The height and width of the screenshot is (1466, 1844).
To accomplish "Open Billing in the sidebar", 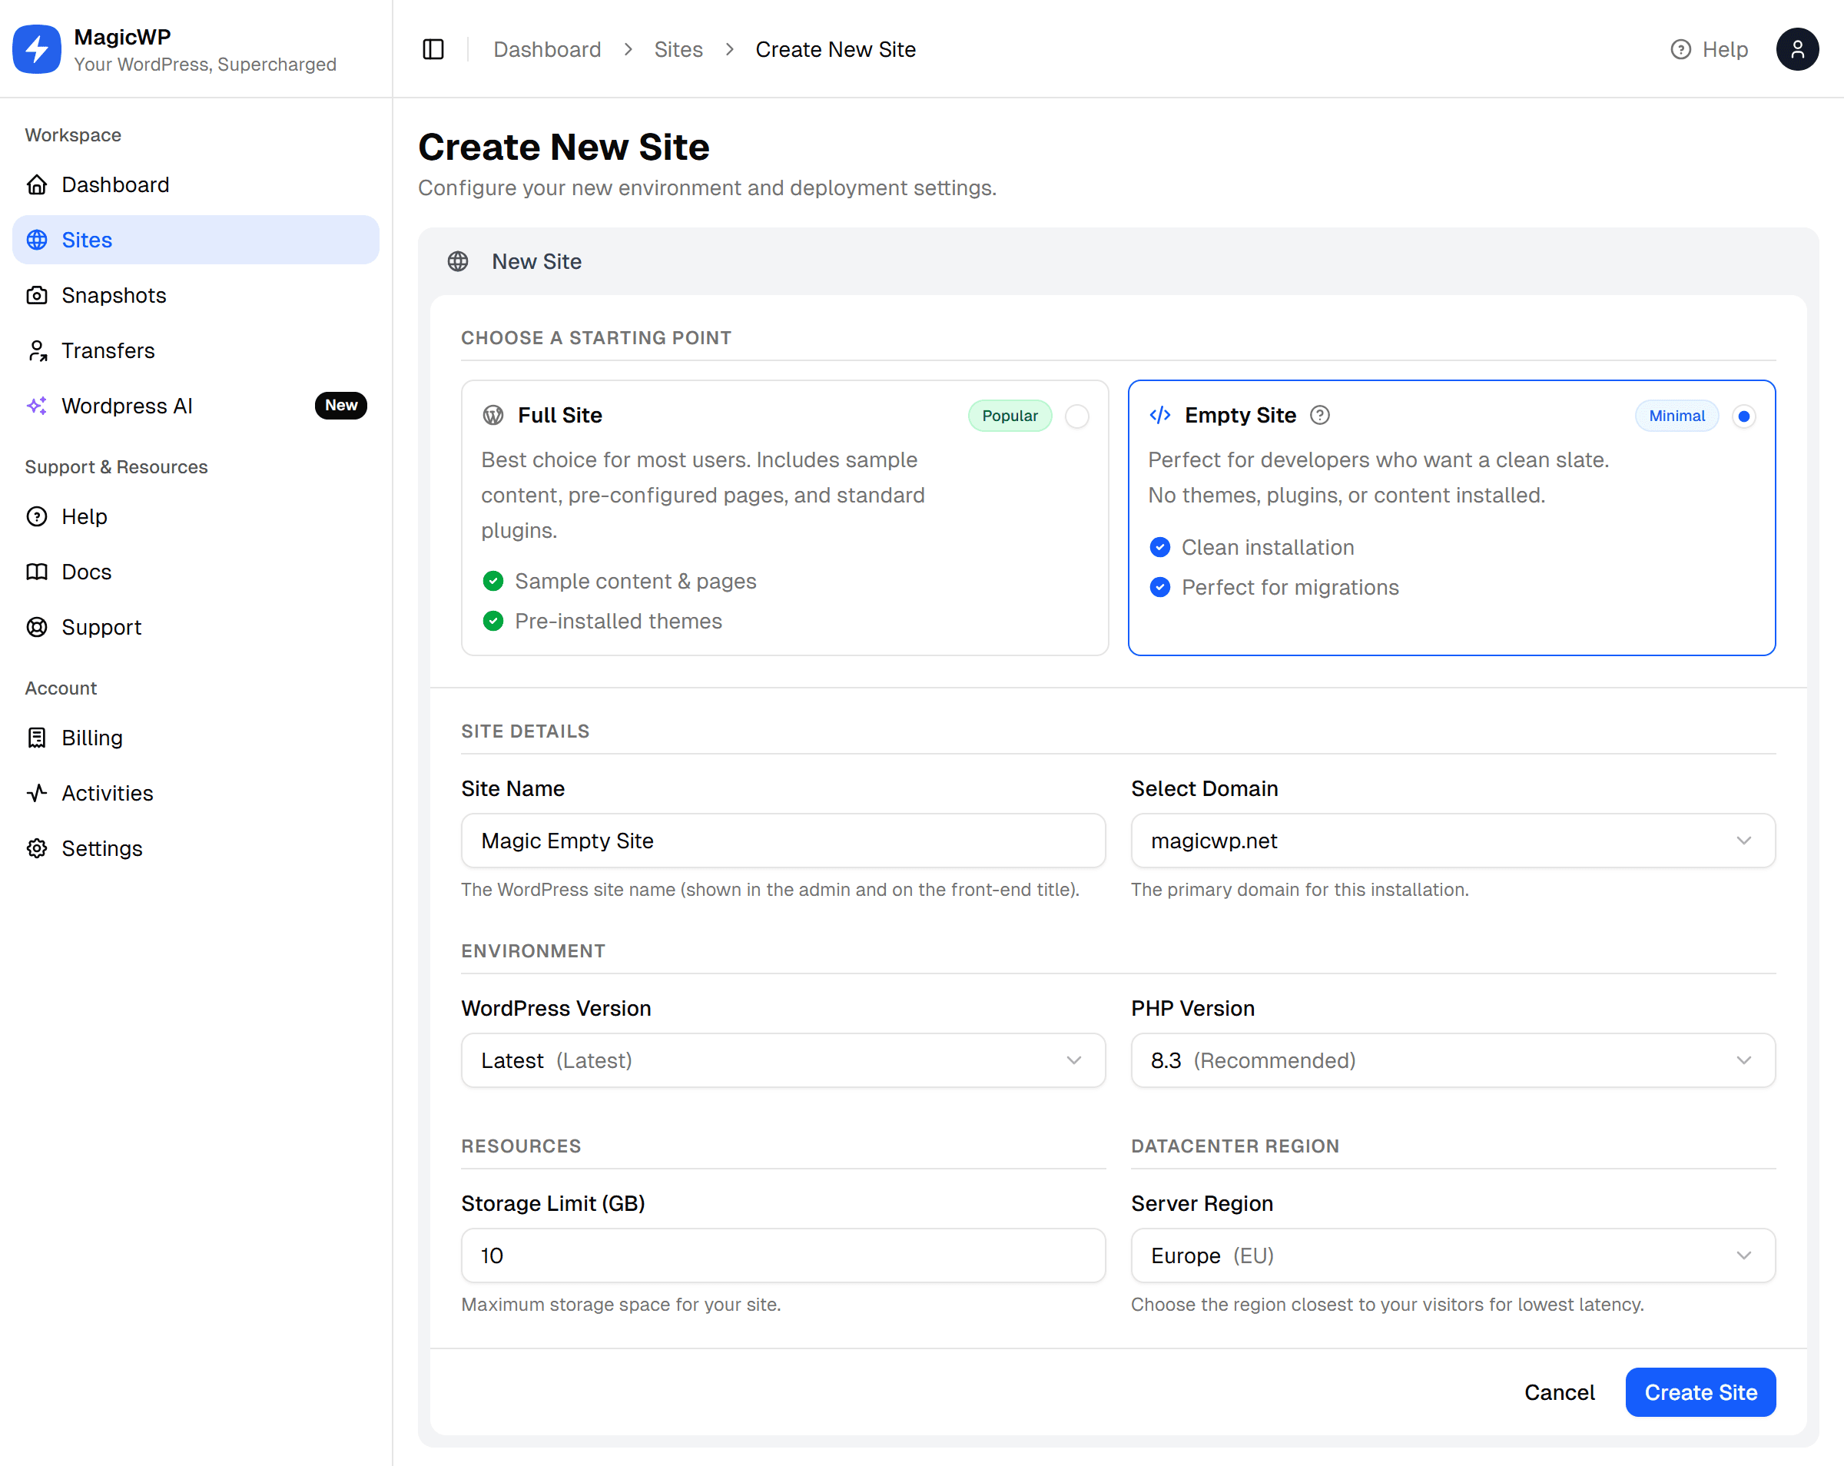I will [x=196, y=738].
